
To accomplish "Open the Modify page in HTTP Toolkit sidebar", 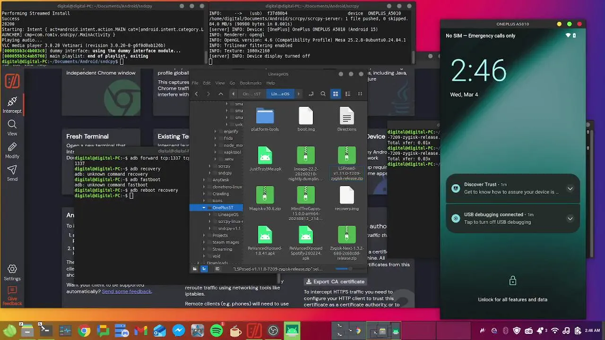I will (x=12, y=150).
